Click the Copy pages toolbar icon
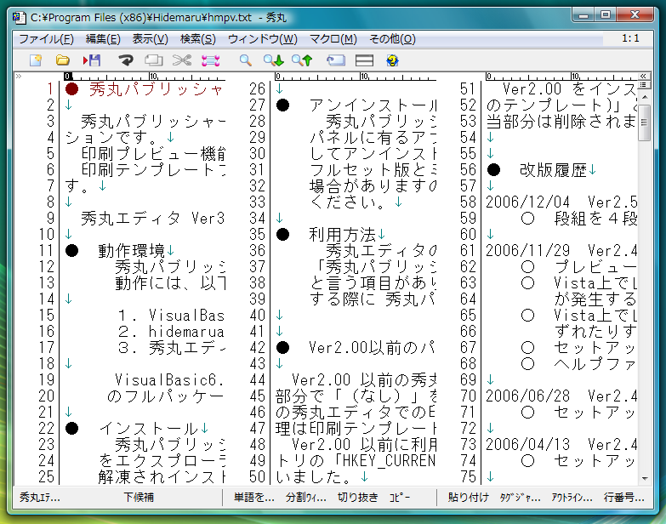Viewport: 666px width, 524px height. [x=154, y=60]
